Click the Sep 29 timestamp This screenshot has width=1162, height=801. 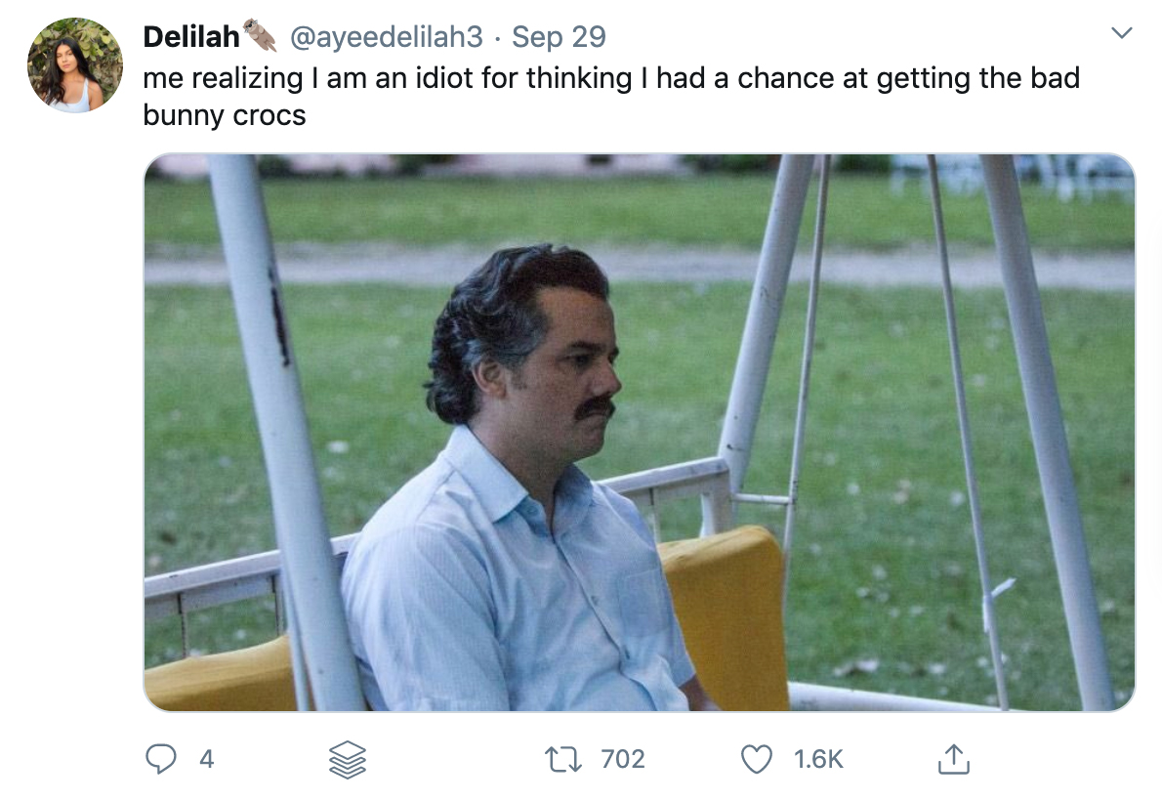click(559, 37)
